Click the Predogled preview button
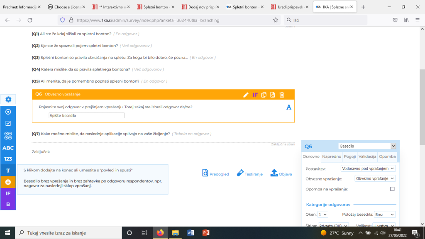 coord(215,173)
